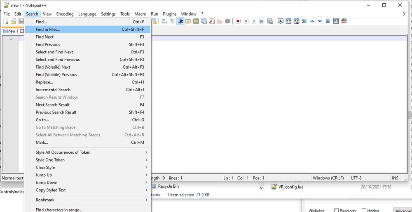The image size is (412, 212).
Task: Click the blue down triangle toolbar icon
Action: [320, 21]
